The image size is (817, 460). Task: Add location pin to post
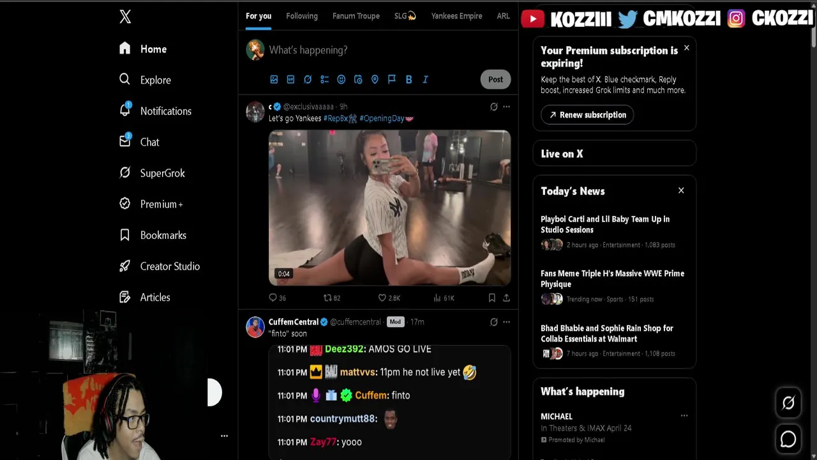pyautogui.click(x=375, y=79)
